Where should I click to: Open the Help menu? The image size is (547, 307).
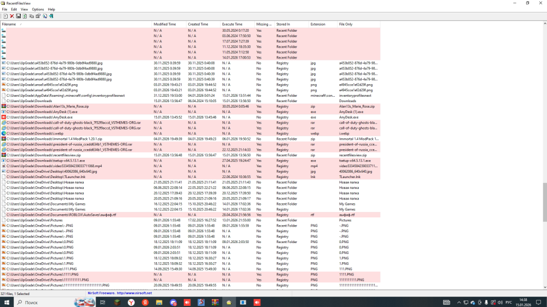[51, 9]
